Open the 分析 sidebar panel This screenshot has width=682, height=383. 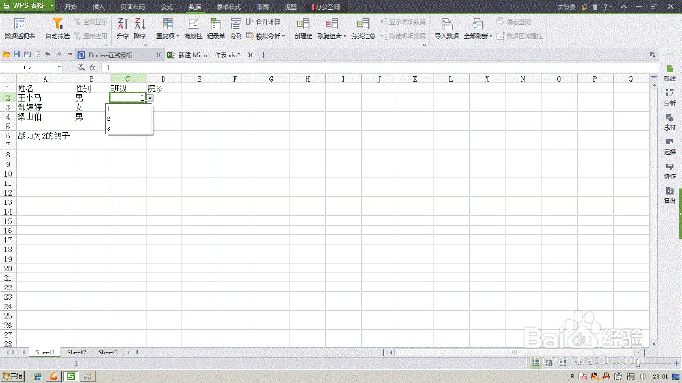point(670,98)
